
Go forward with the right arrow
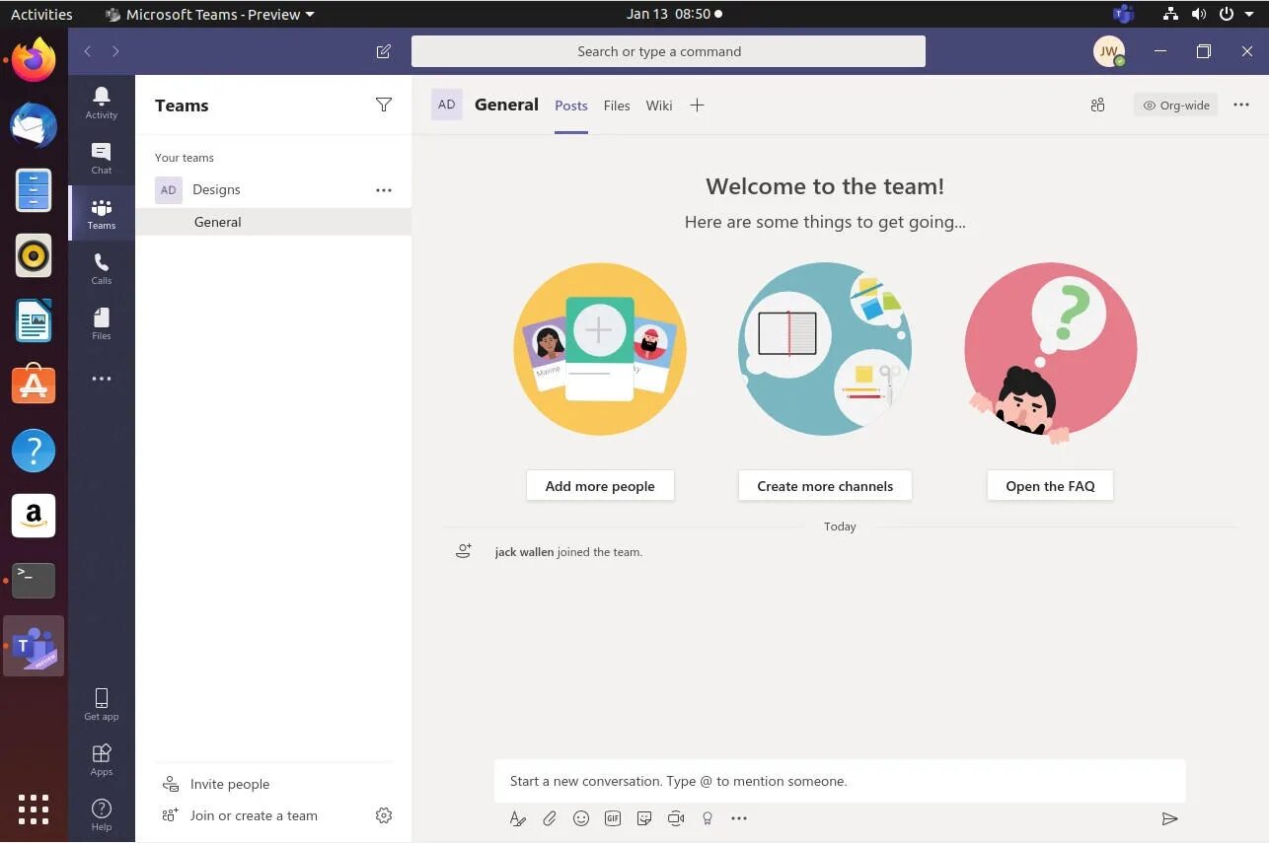(115, 51)
